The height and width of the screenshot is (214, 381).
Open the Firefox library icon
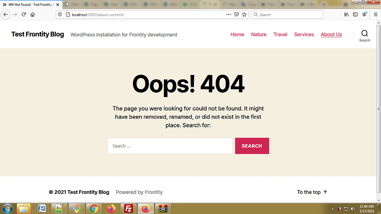pyautogui.click(x=346, y=15)
